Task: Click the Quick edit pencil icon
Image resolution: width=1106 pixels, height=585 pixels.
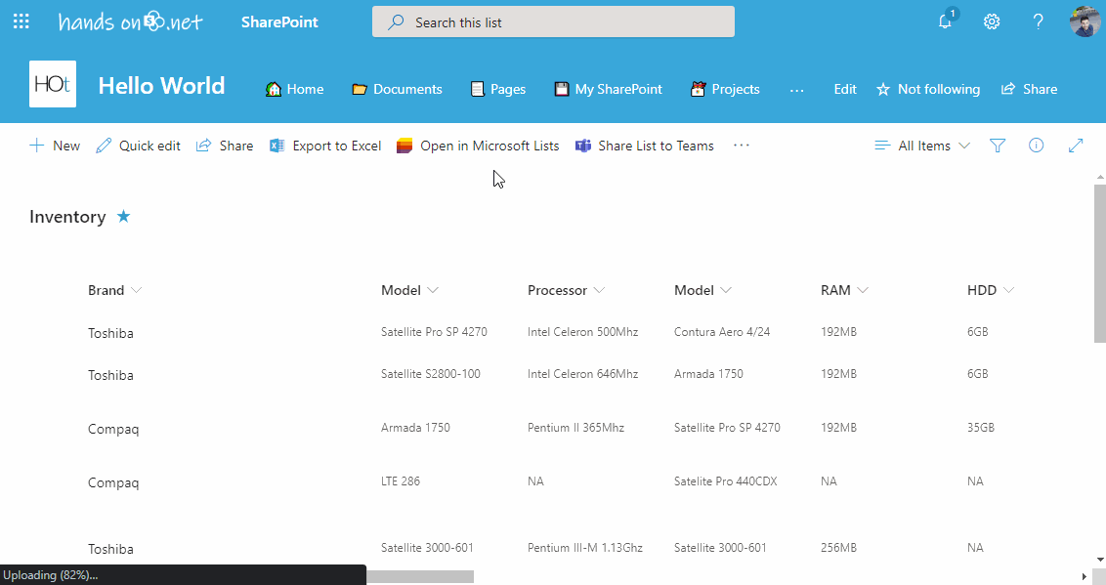Action: pos(104,146)
